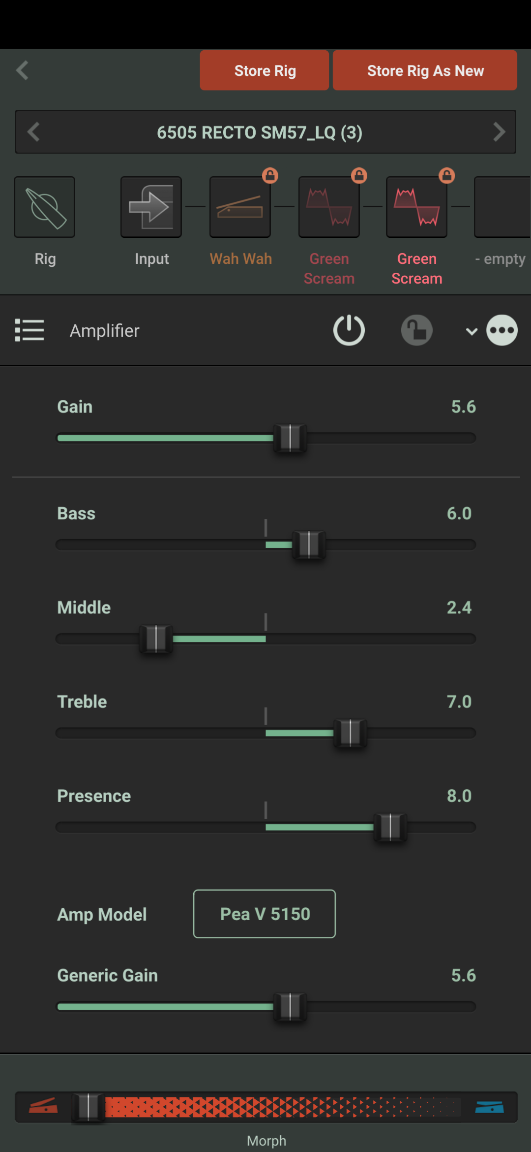Screen dimensions: 531x1152
Task: Select the Input module icon
Action: tap(151, 207)
